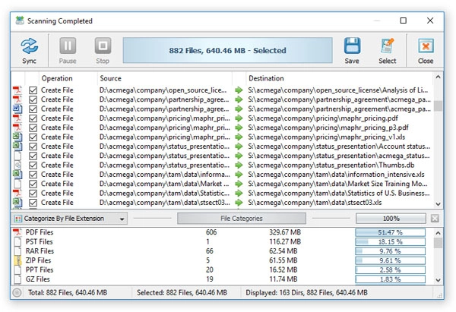Click green arrow in Thumbs.db row
This screenshot has width=456, height=312.
[239, 165]
